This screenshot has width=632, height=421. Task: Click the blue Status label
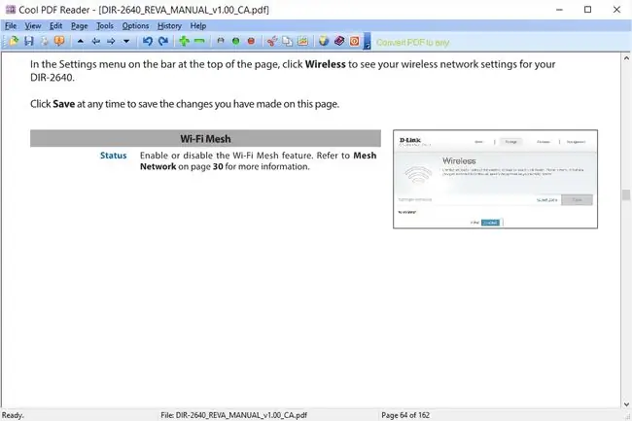[x=113, y=156]
